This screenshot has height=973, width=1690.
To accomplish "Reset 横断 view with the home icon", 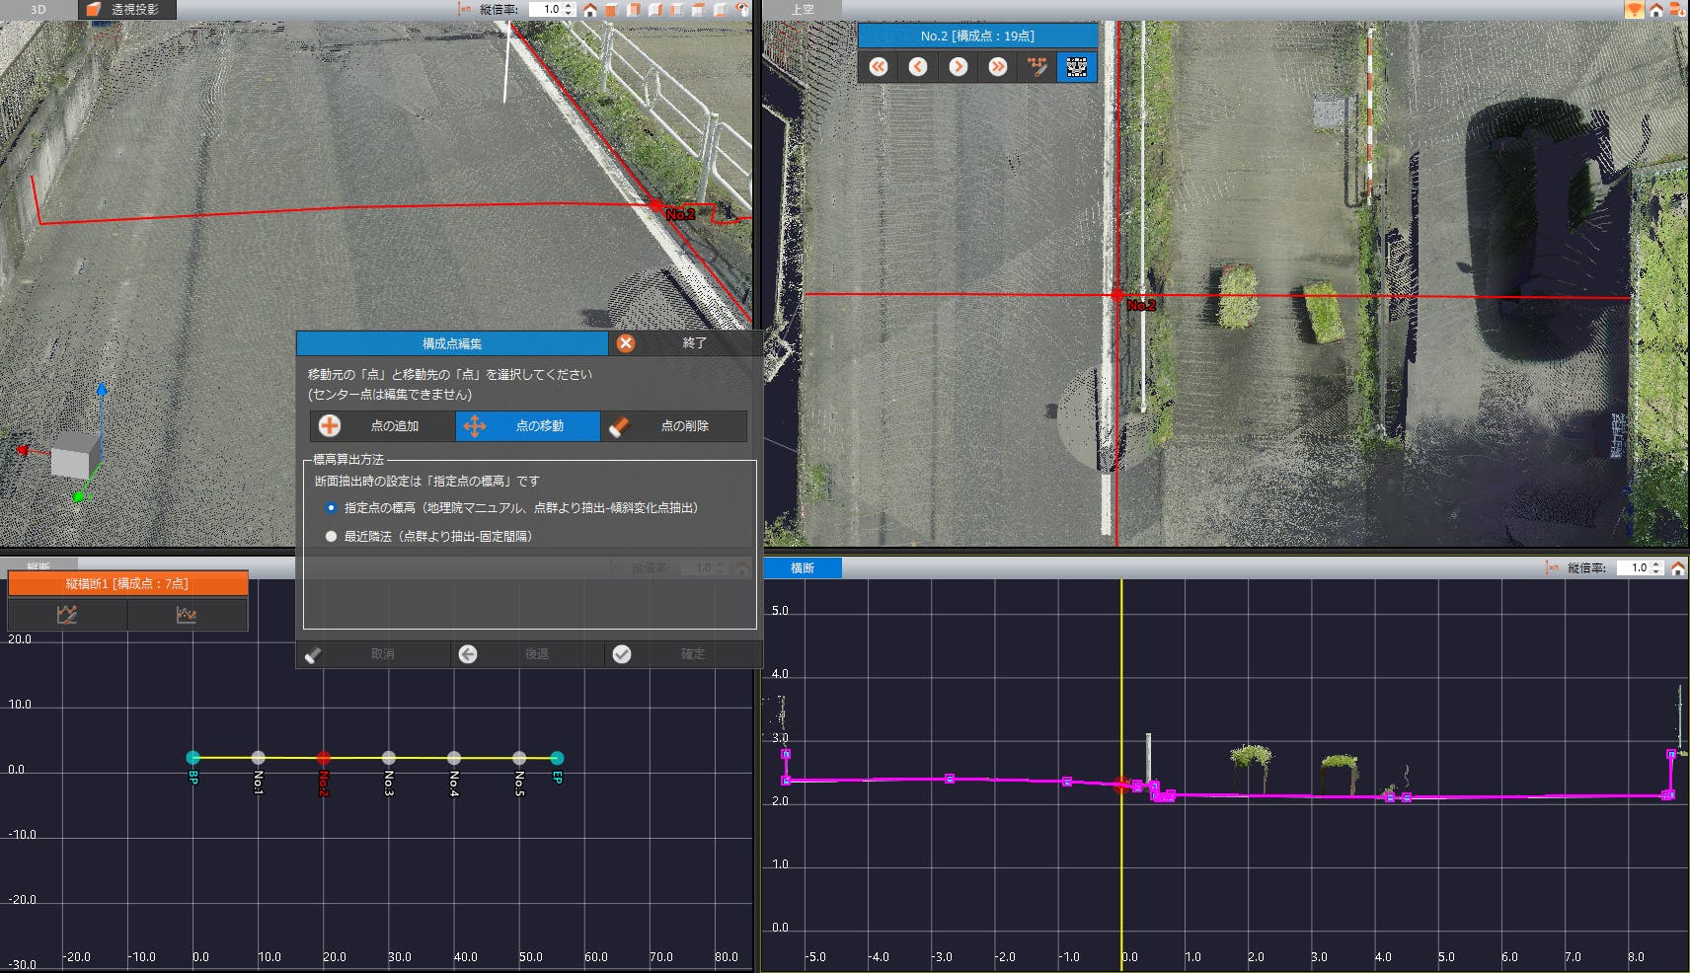I will click(1677, 567).
